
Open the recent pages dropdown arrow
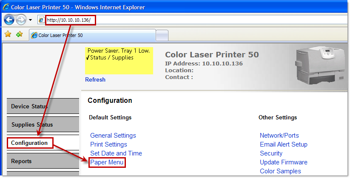(30, 20)
